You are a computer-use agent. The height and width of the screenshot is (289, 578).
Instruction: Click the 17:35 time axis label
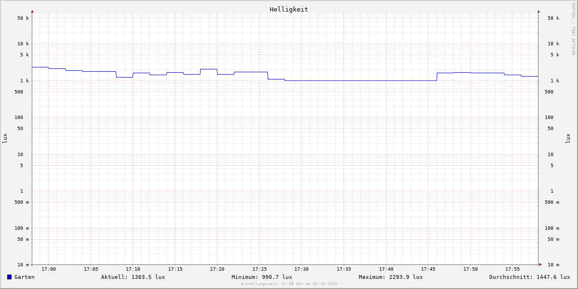pyautogui.click(x=344, y=269)
